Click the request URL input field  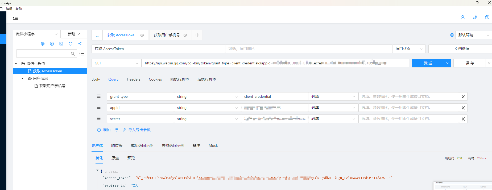275,63
